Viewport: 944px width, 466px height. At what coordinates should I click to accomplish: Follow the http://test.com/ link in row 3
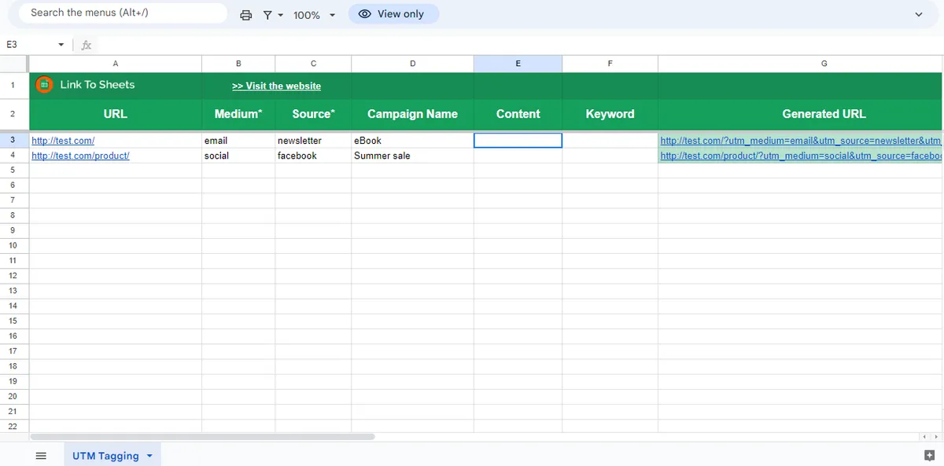63,140
